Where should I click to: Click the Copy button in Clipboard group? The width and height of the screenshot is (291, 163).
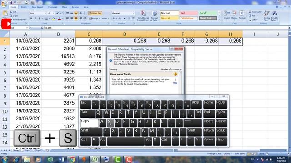[14, 16]
